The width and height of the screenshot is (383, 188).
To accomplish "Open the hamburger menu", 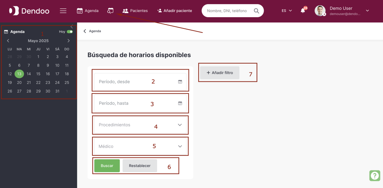I will [63, 11].
